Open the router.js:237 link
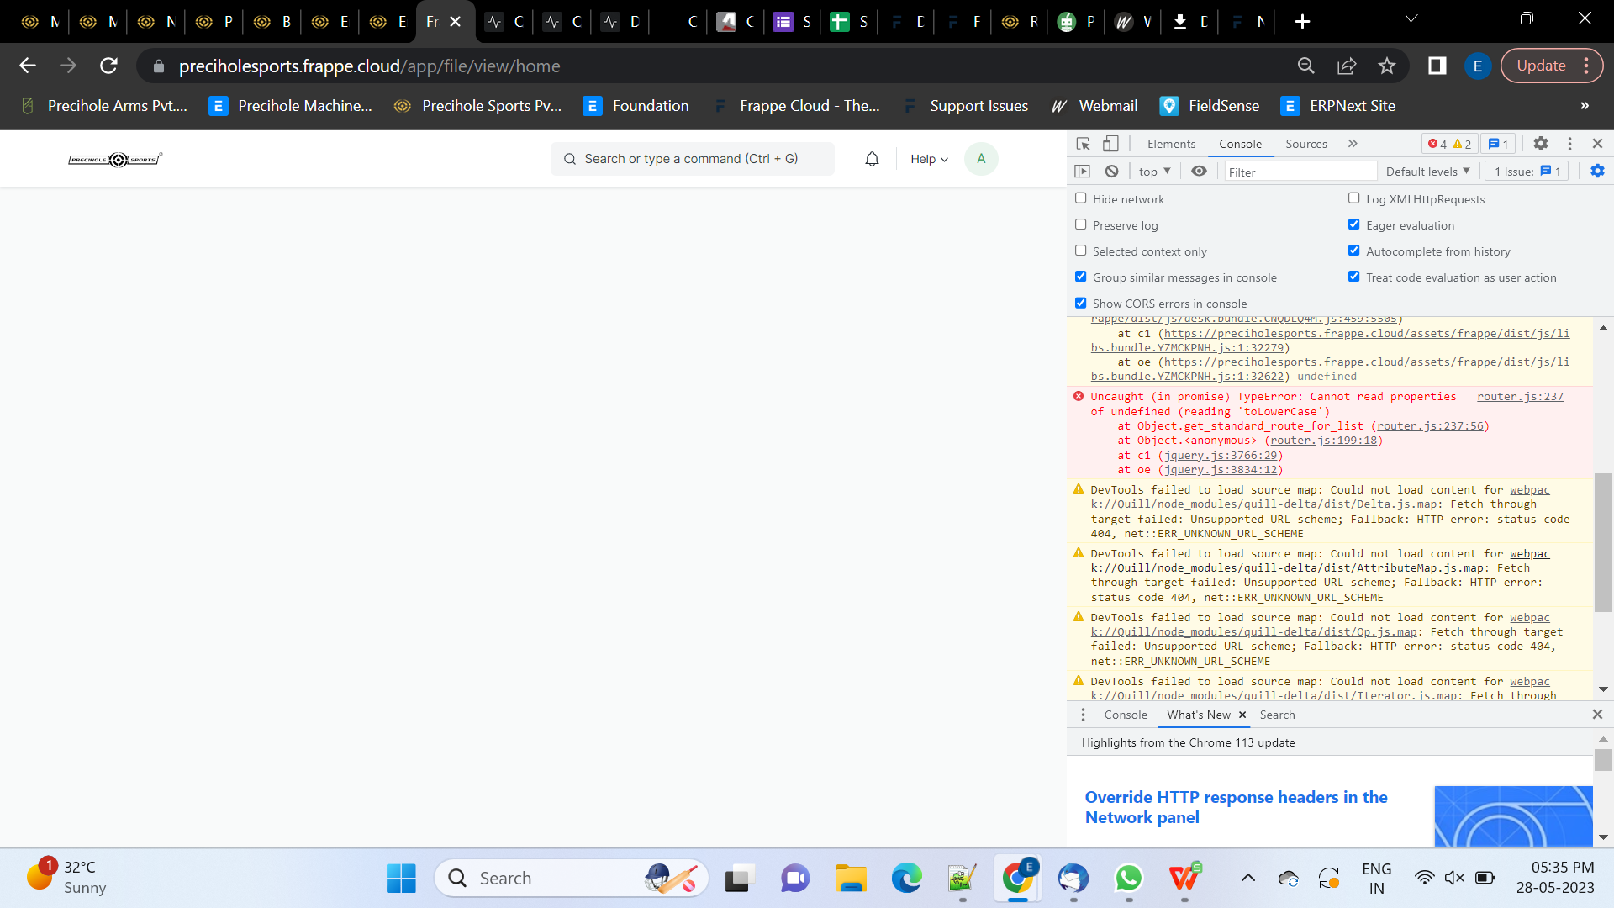 (x=1522, y=396)
